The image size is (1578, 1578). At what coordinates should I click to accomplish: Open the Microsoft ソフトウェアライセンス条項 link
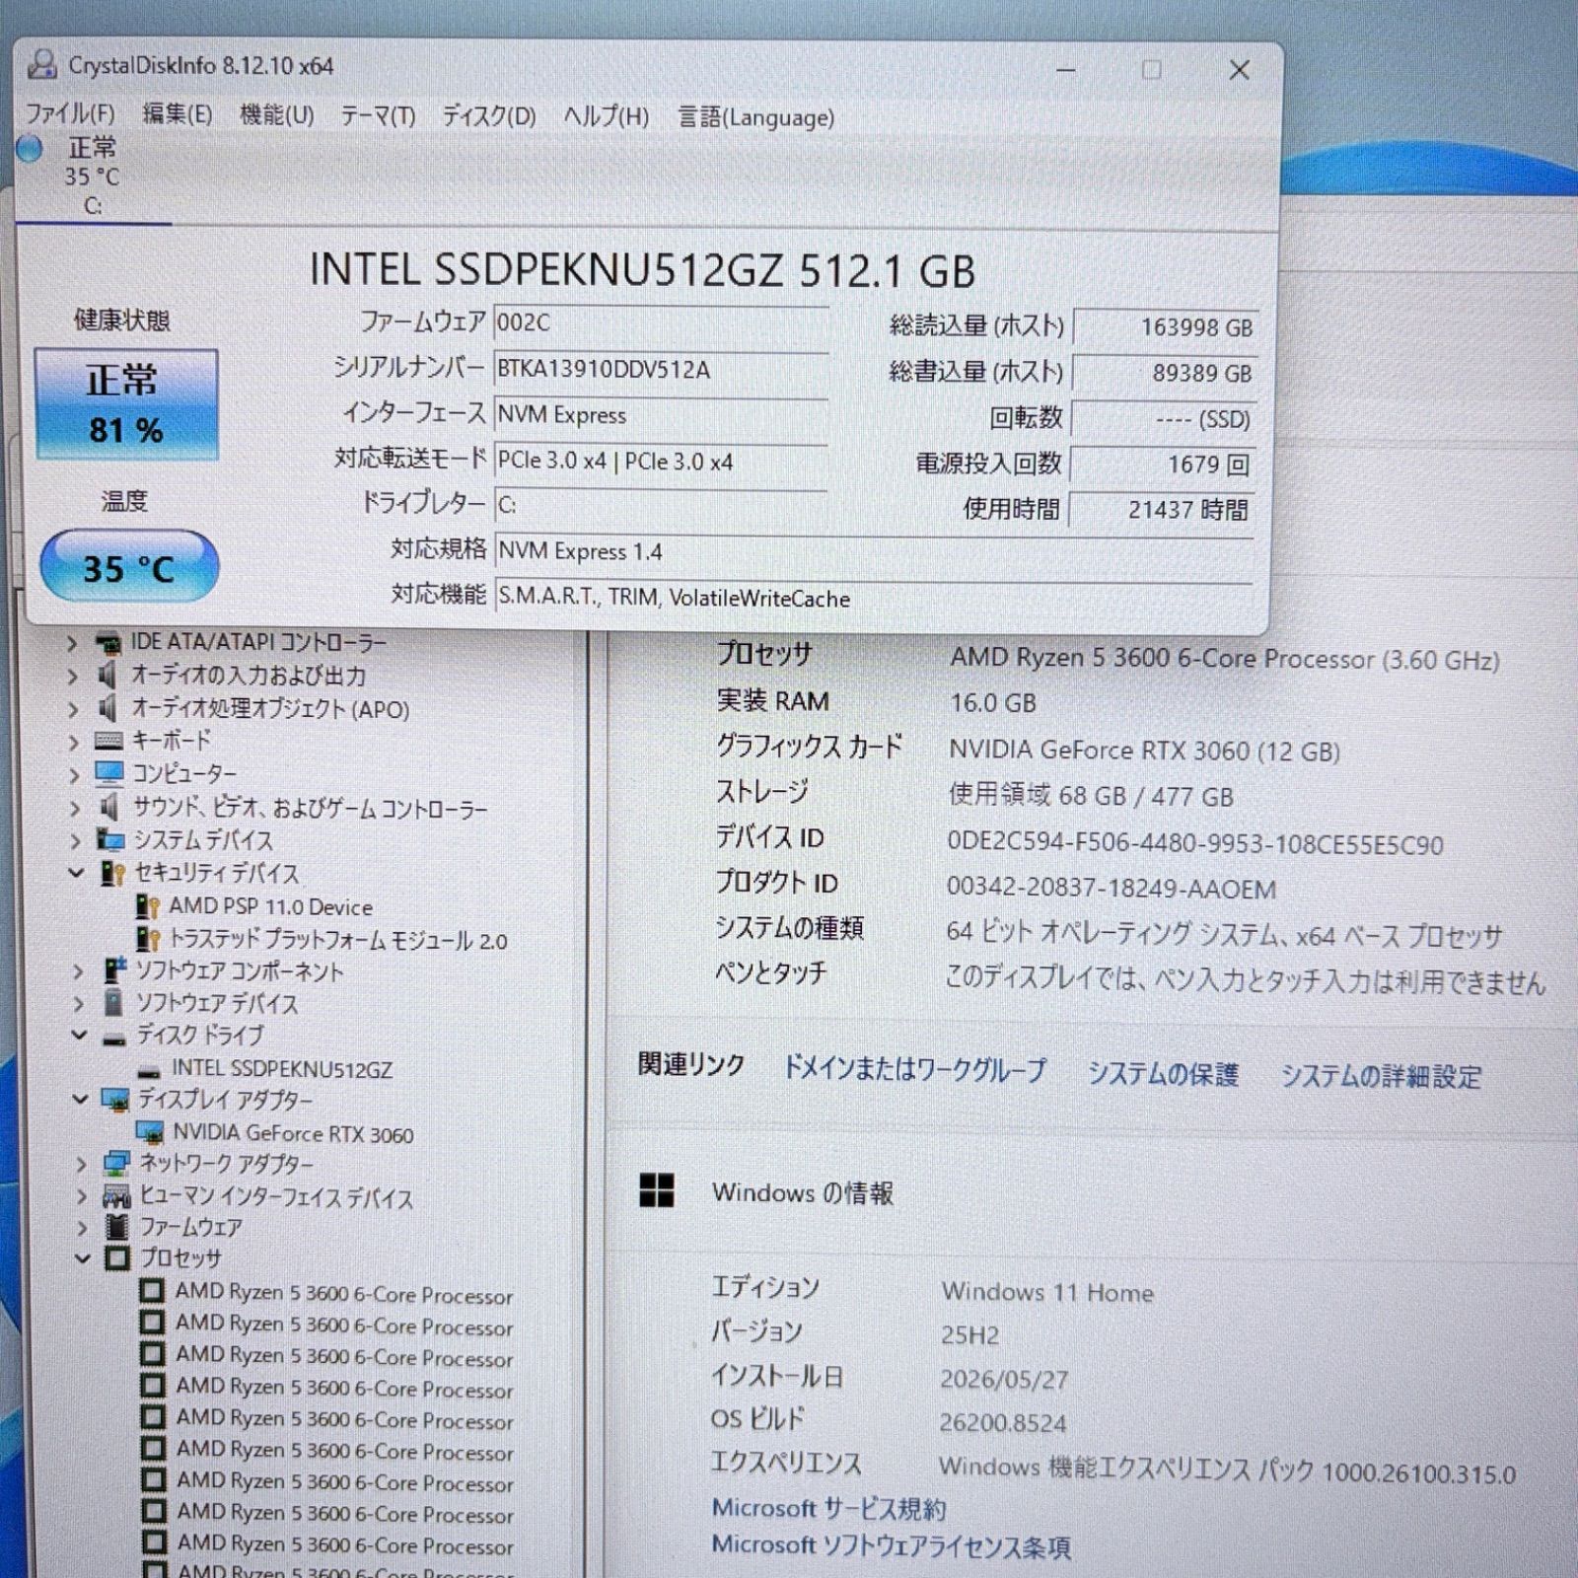point(891,1545)
